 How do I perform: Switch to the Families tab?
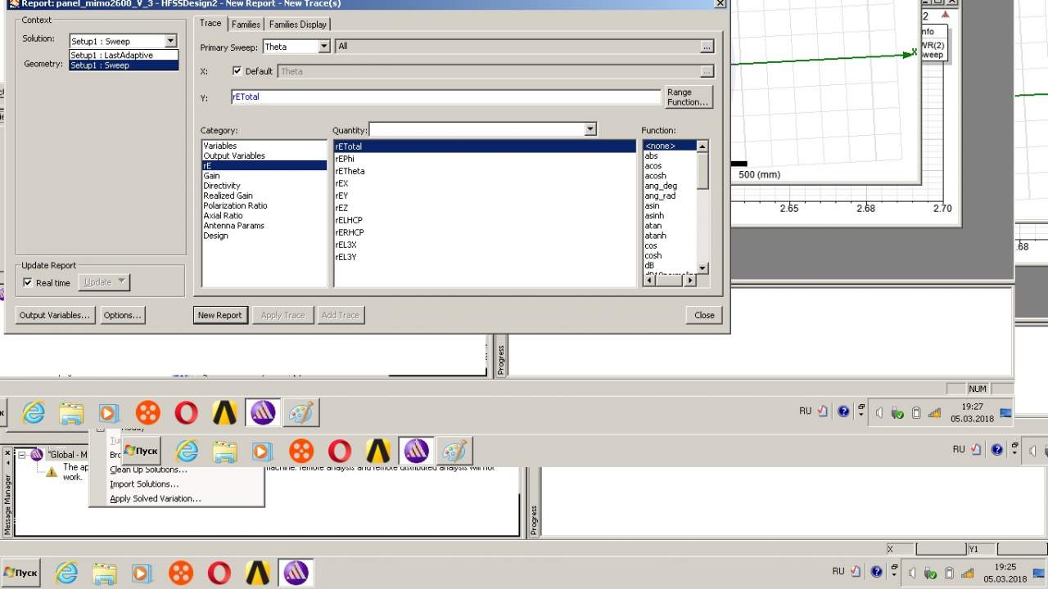(246, 25)
